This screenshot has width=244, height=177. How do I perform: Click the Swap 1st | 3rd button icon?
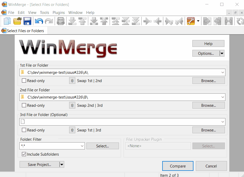pyautogui.click(x=72, y=130)
